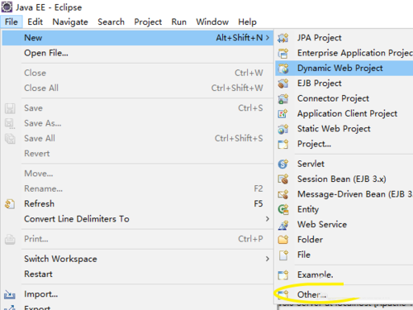Image resolution: width=413 pixels, height=310 pixels.
Task: Click the JPA Project icon
Action: (283, 38)
